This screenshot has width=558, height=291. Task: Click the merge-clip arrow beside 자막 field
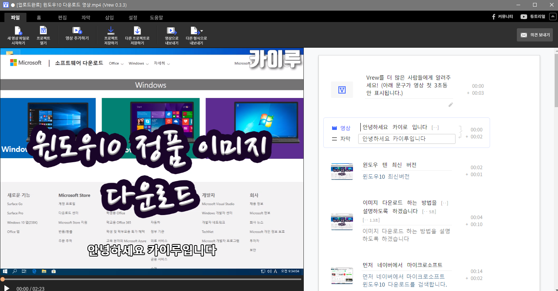coord(460,133)
